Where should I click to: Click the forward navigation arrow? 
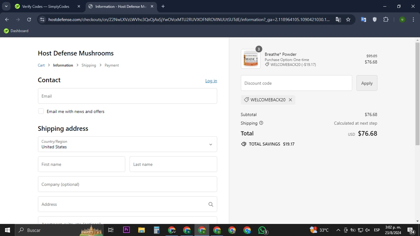(x=18, y=20)
